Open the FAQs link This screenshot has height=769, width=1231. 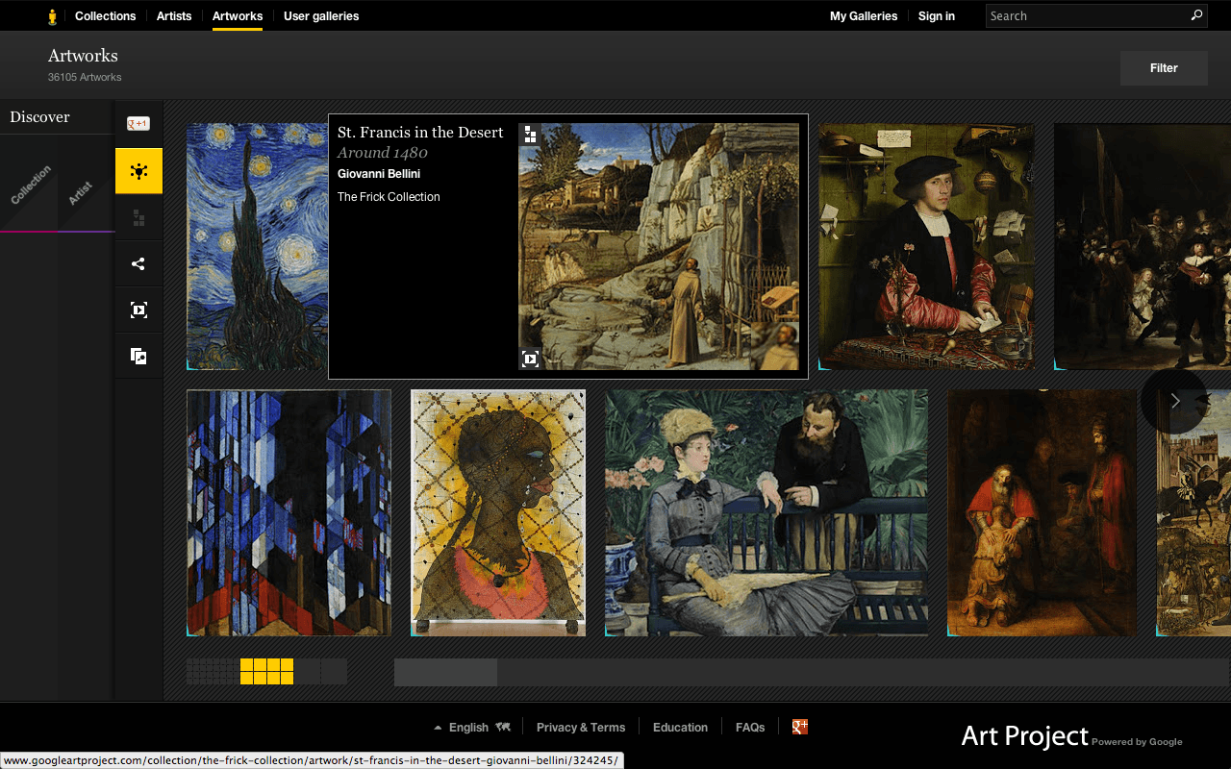[x=750, y=728]
